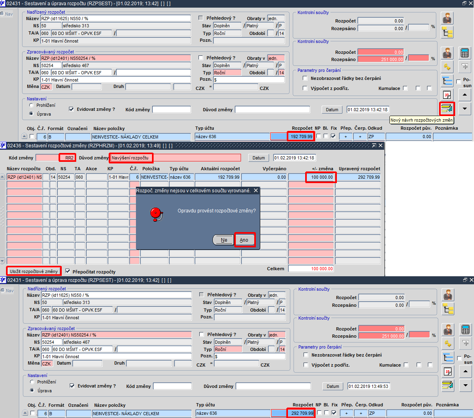The height and width of the screenshot is (418, 474).
Task: Click Nav in the upper 02431 window
Action: [x=7, y=14]
